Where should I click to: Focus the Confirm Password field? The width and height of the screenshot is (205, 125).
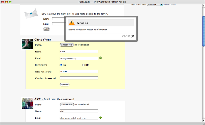click(x=79, y=78)
